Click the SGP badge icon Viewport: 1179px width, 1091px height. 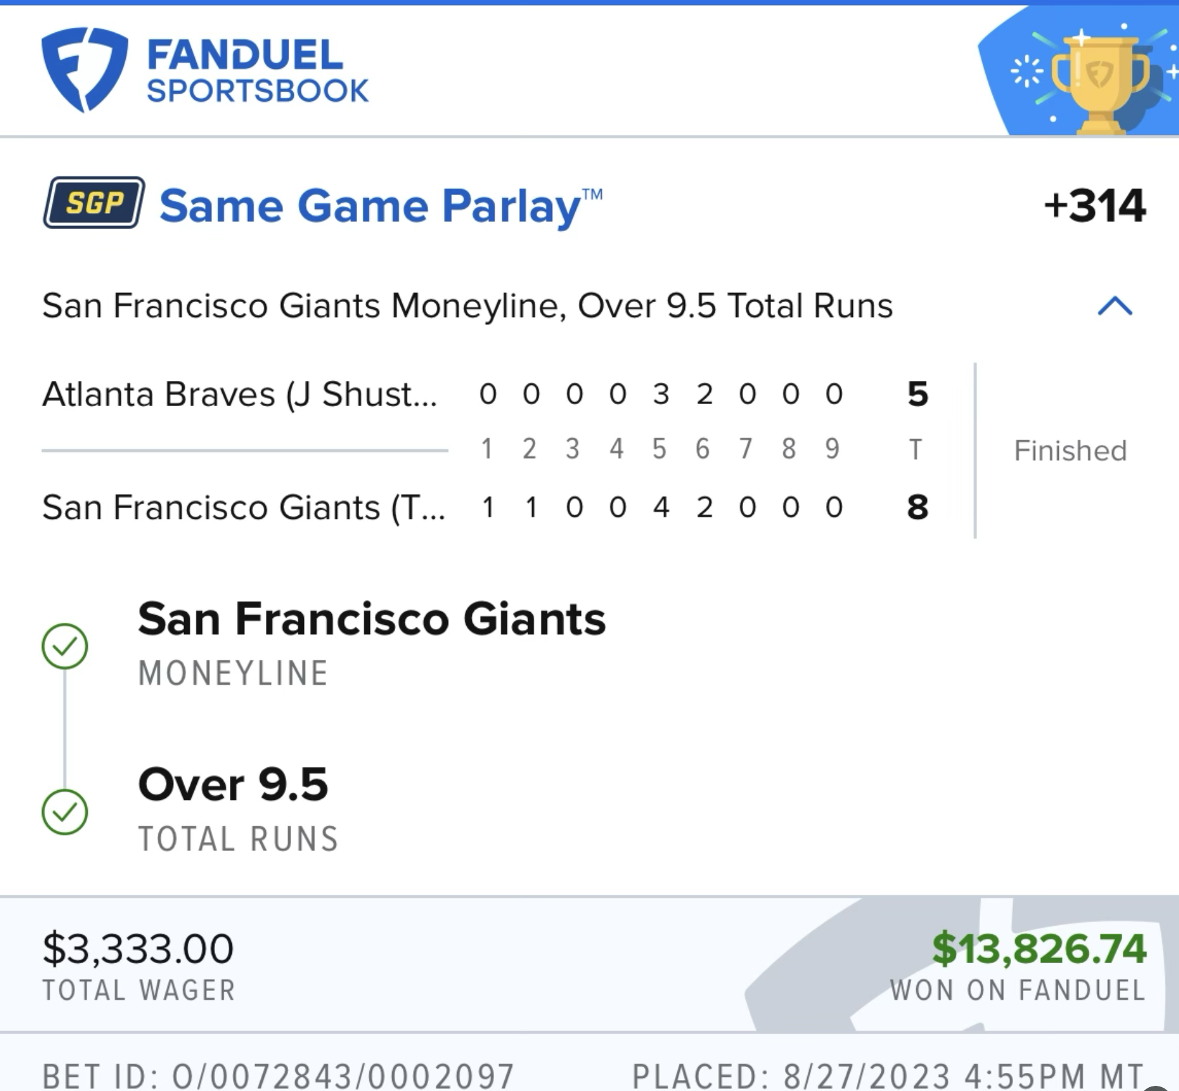[x=94, y=203]
